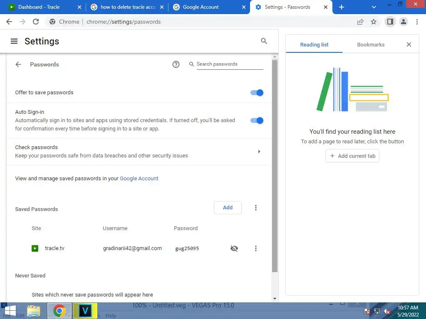Switch to Dashboard - Tracle tab
The height and width of the screenshot is (319, 426).
[x=39, y=7]
